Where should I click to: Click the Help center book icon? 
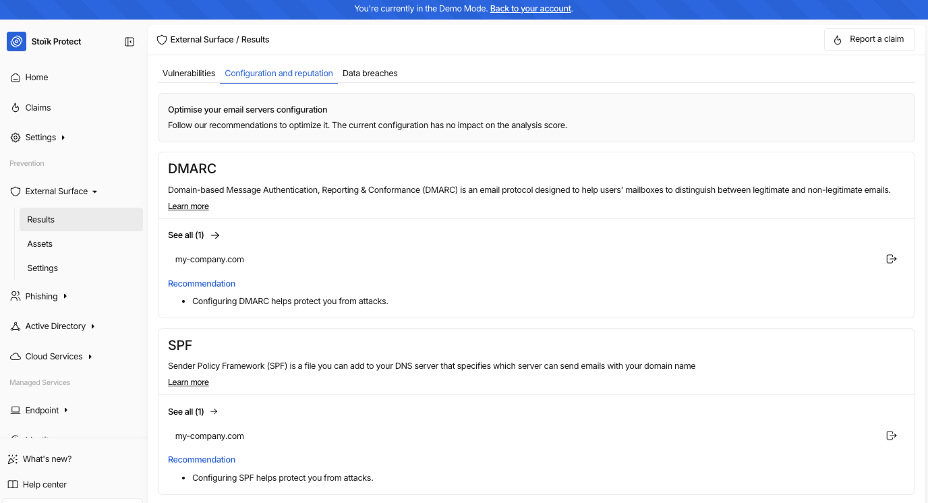[13, 485]
